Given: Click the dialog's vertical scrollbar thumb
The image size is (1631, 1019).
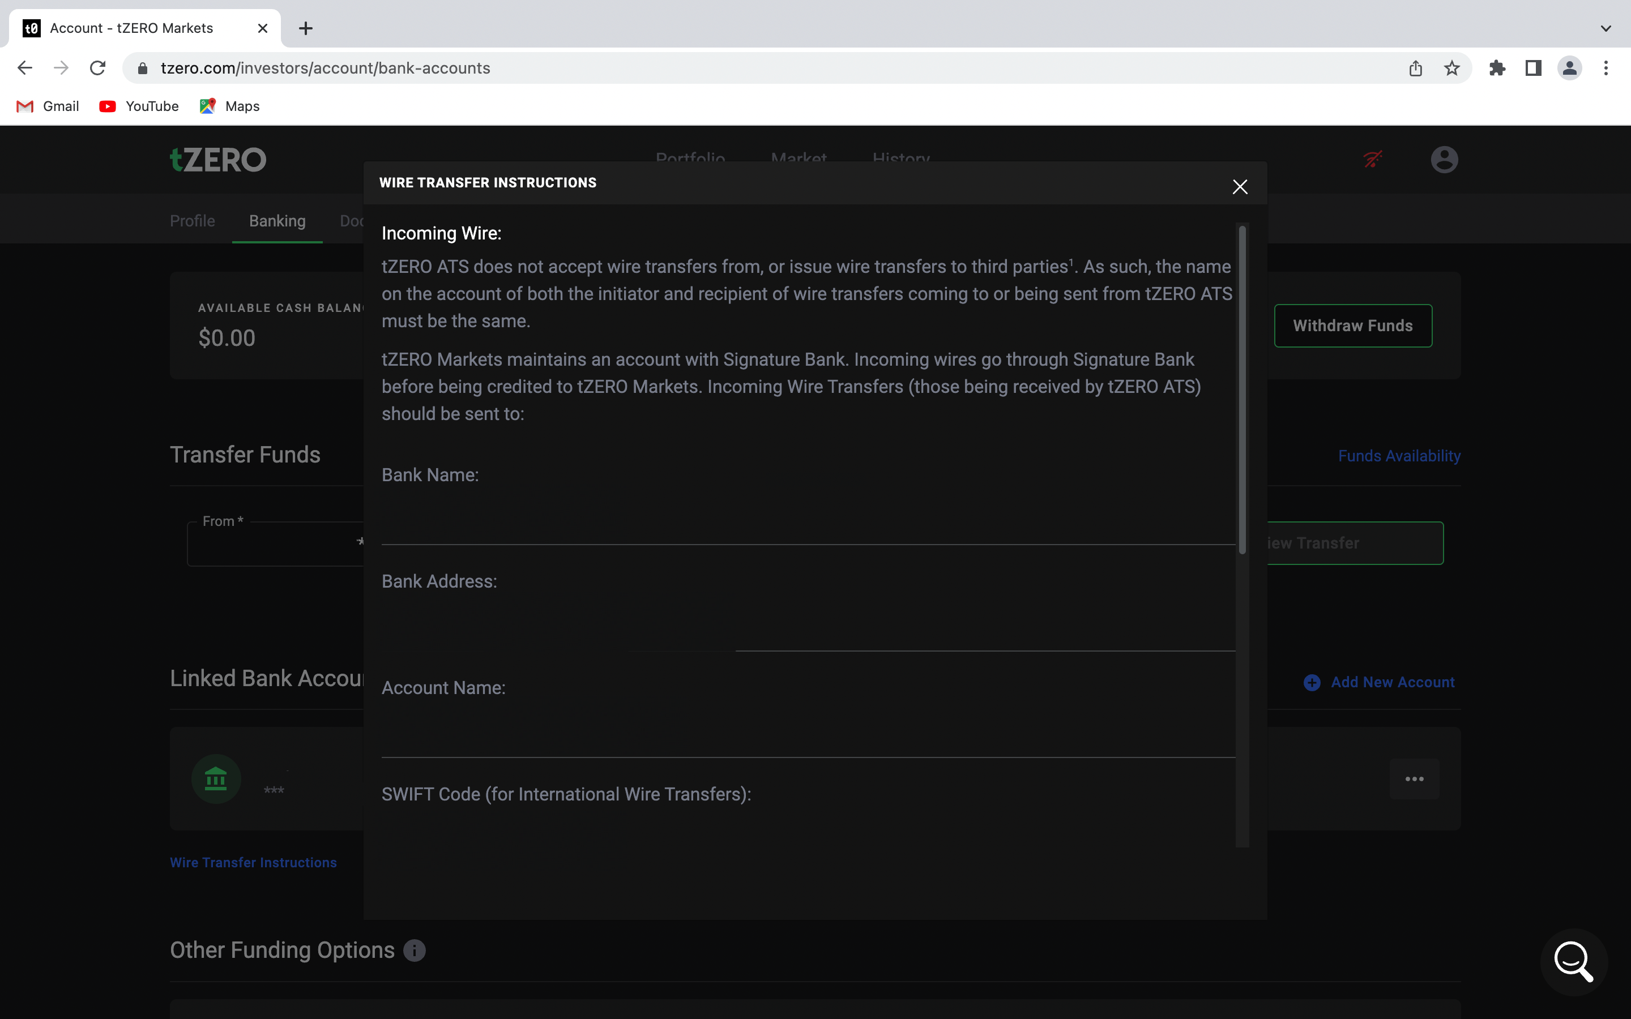Looking at the screenshot, I should 1242,391.
